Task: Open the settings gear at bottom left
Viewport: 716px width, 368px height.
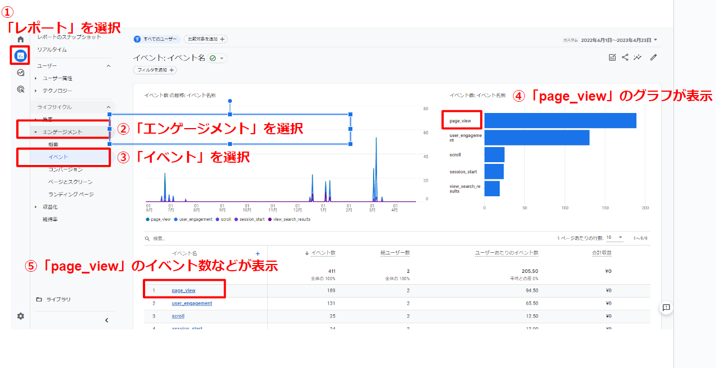Action: tap(20, 316)
